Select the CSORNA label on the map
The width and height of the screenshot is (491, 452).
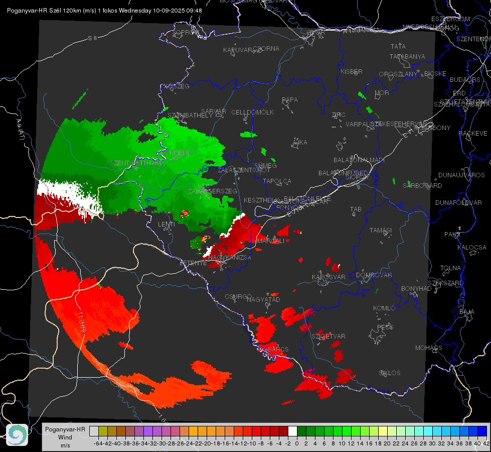266,48
